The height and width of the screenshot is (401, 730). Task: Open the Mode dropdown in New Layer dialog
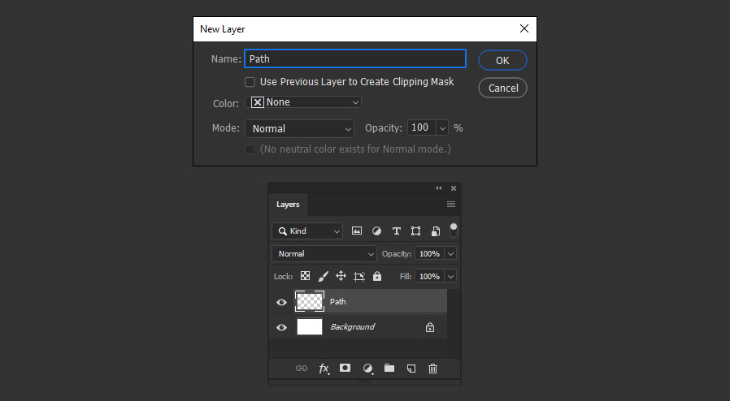coord(299,128)
